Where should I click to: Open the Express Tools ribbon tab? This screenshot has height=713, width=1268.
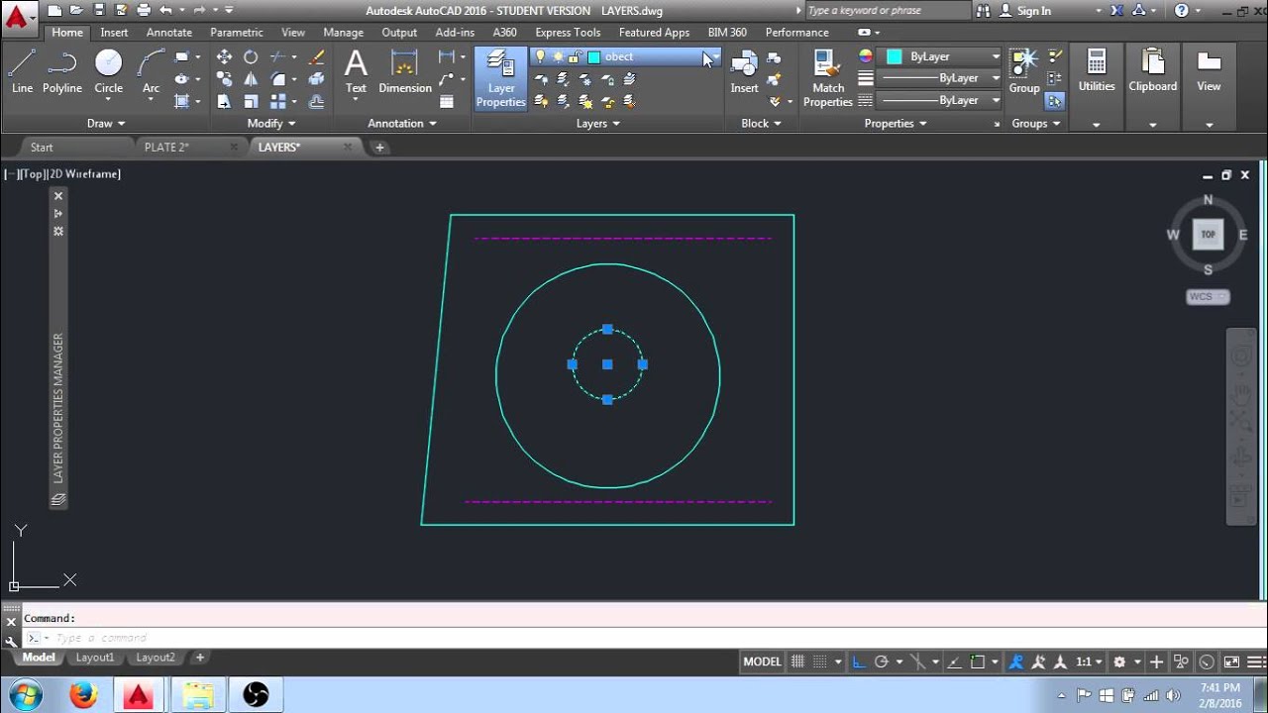568,33
